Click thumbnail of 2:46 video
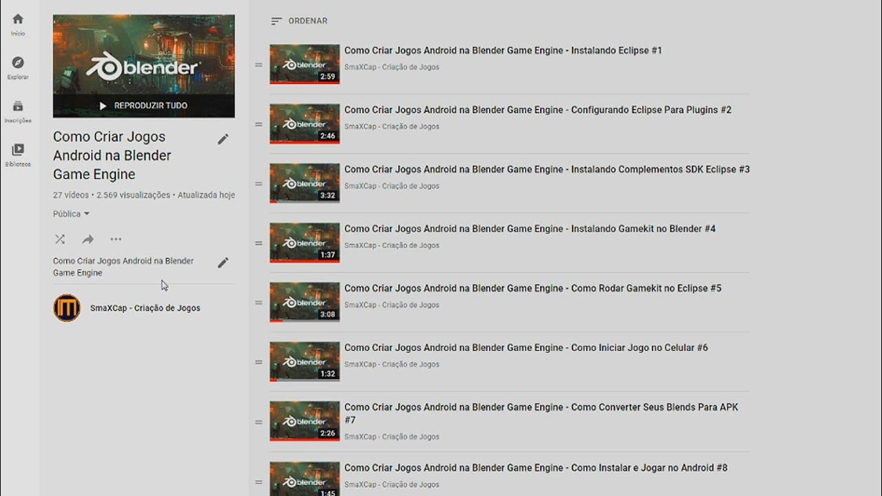The width and height of the screenshot is (882, 496). [x=305, y=124]
